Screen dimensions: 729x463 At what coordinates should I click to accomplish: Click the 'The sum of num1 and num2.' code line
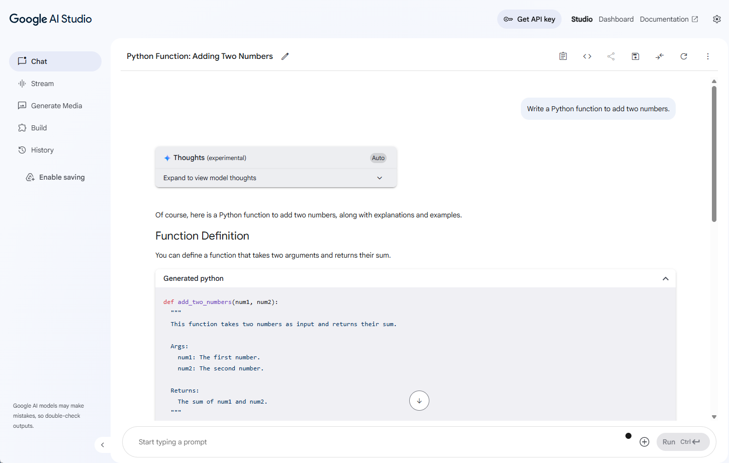222,402
